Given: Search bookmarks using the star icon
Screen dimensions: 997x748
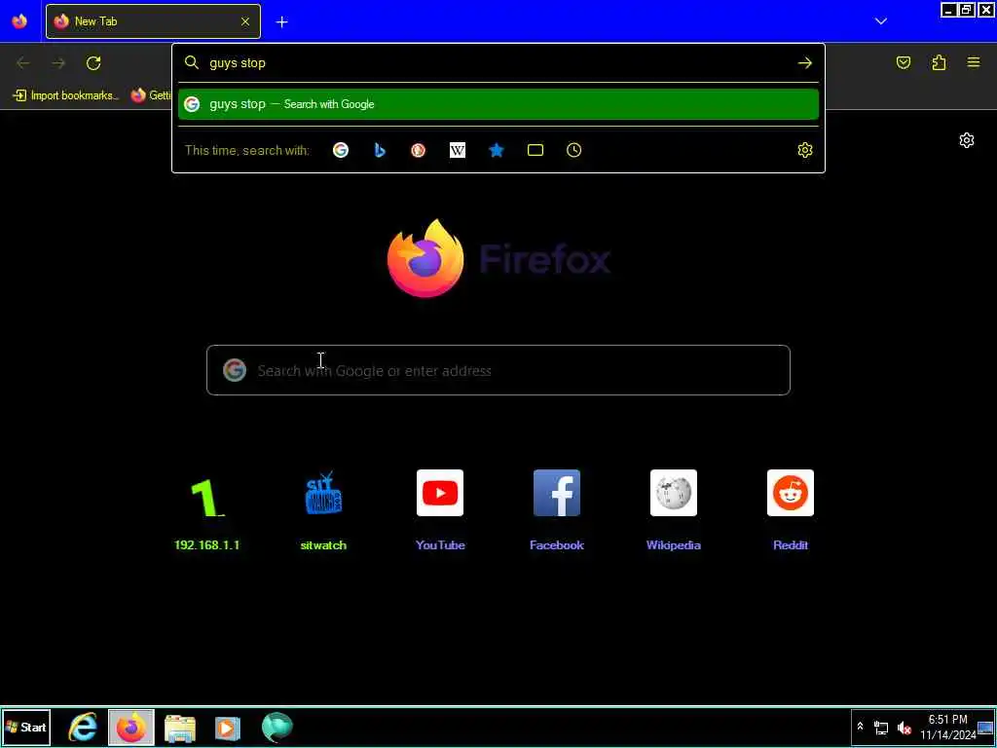Looking at the screenshot, I should click(496, 150).
